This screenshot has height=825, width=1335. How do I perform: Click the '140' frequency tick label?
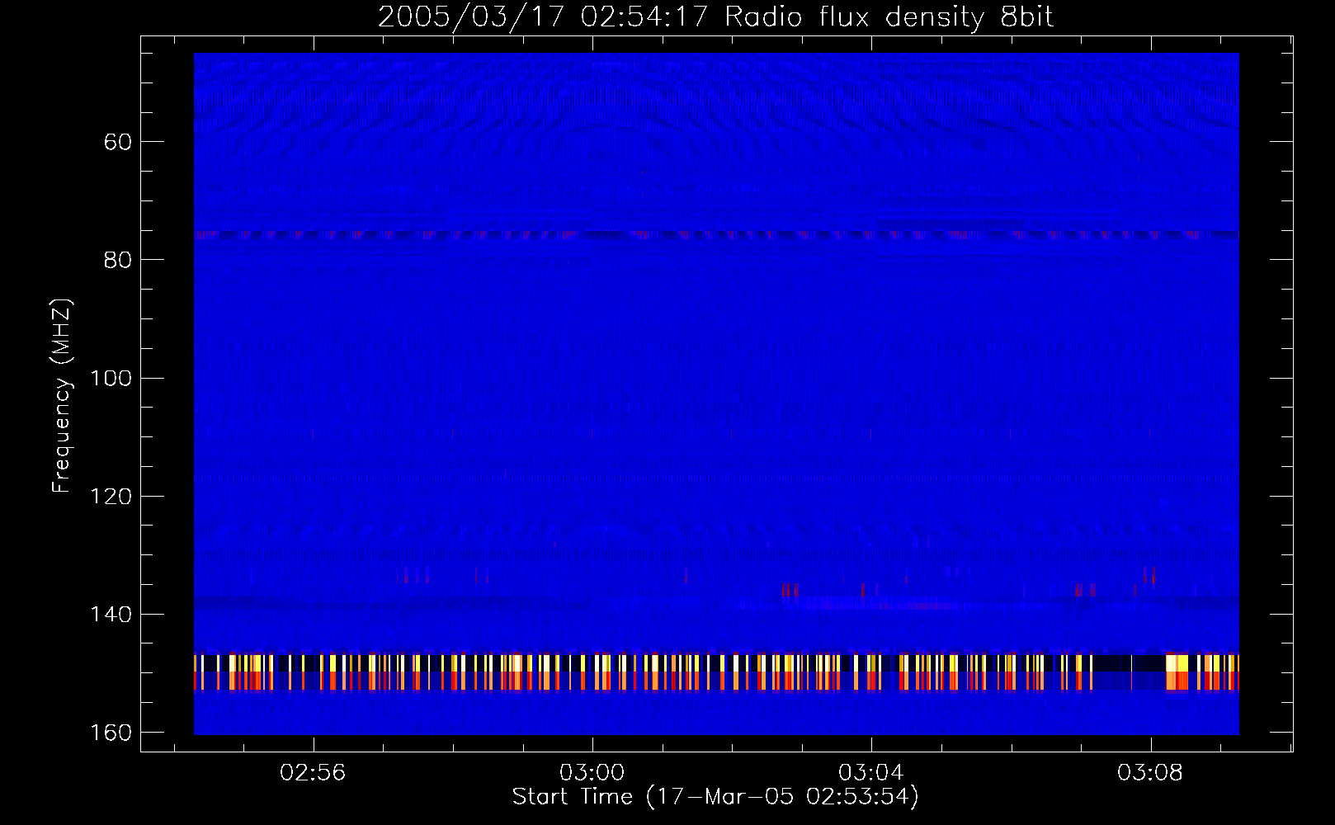point(110,615)
